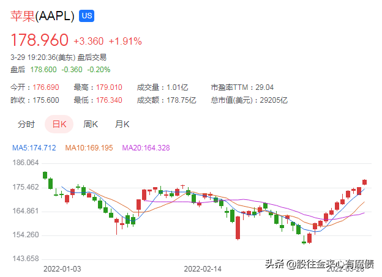Viewport: 382px width, 277px height.
Task: Click the first green candlestick on chart
Action: (x=45, y=175)
